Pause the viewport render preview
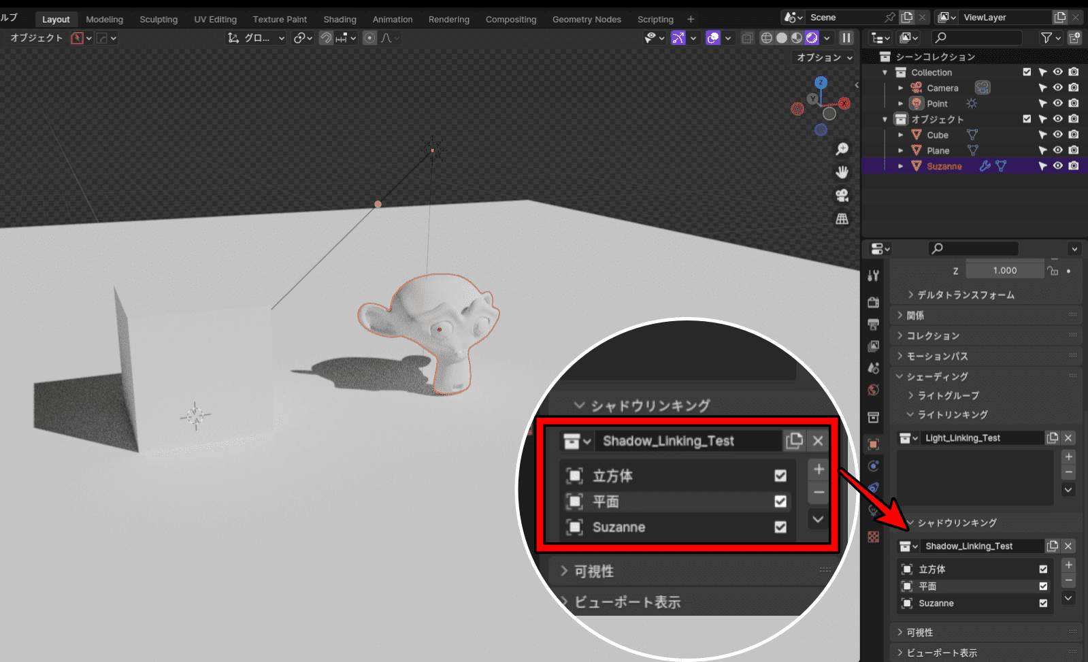Screen dimensions: 1088x662 (x=846, y=38)
